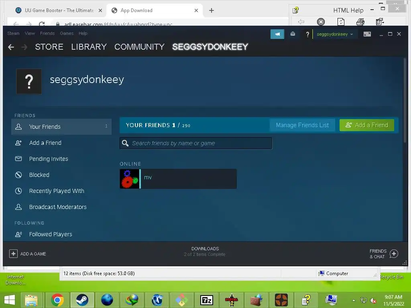
Task: Click HTML Help print icon
Action: (360, 22)
